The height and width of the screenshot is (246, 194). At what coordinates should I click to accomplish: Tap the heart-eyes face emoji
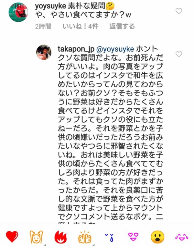point(133,237)
